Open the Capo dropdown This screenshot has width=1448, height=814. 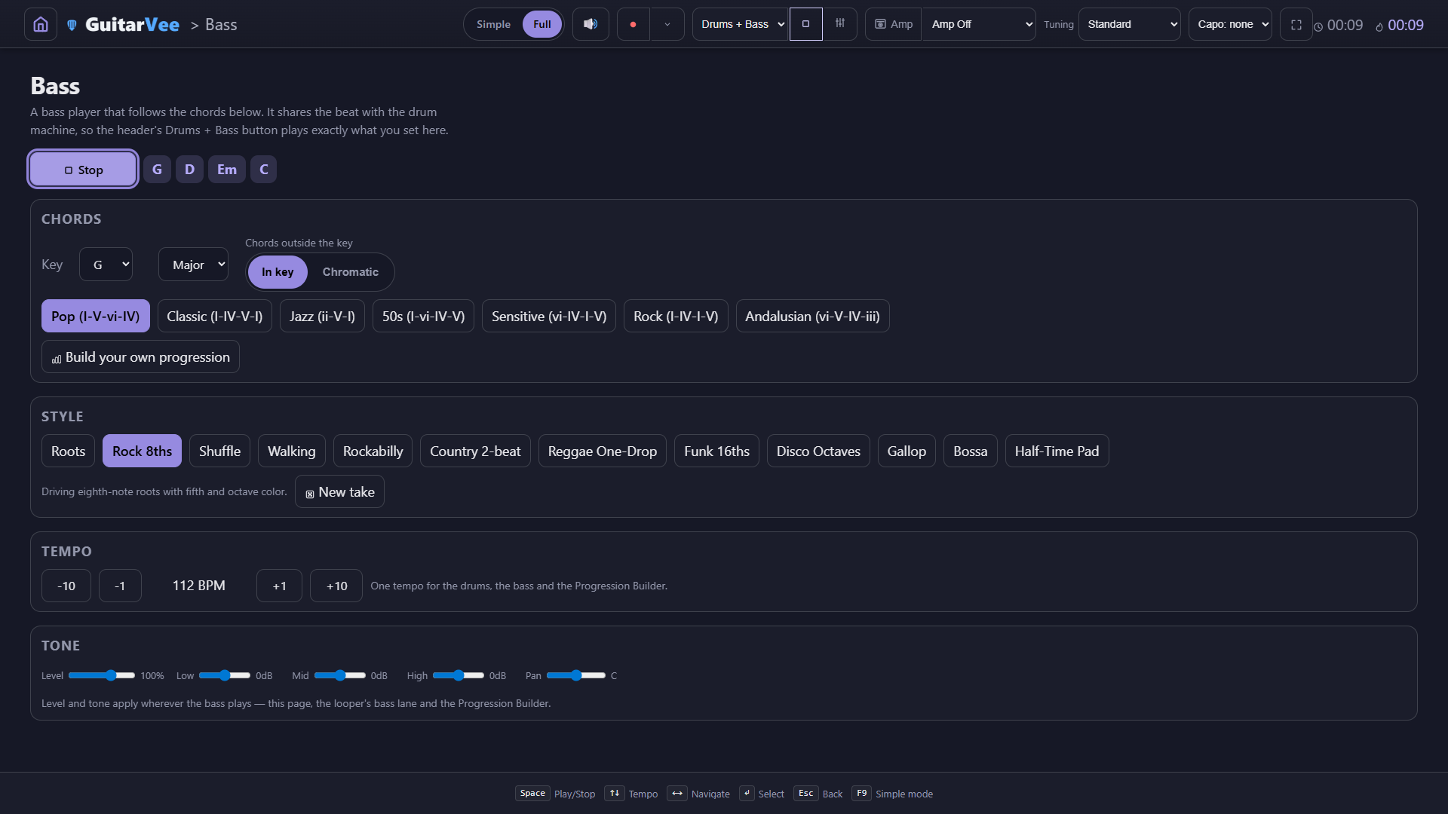click(1231, 24)
